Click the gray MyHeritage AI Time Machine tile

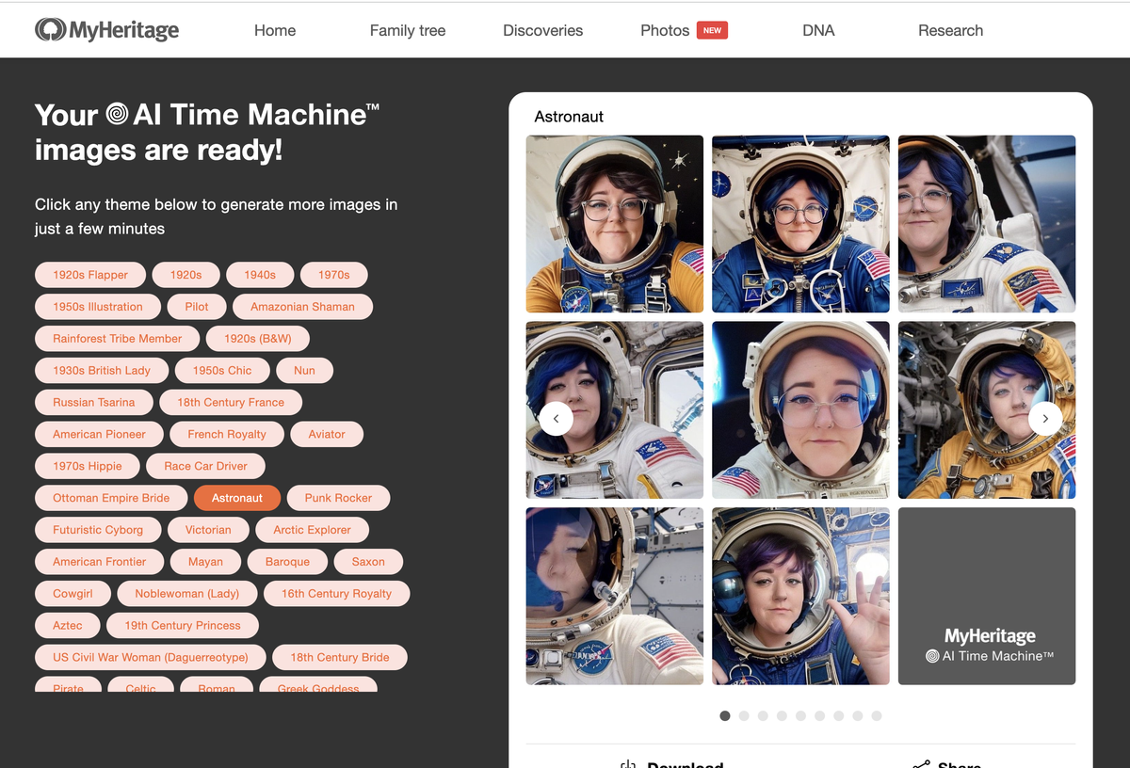point(986,596)
